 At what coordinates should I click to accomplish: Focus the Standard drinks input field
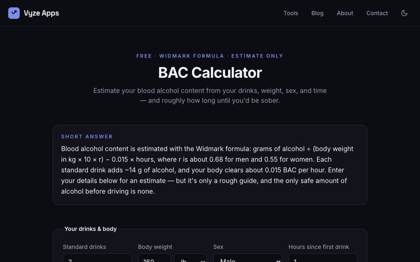click(x=97, y=258)
